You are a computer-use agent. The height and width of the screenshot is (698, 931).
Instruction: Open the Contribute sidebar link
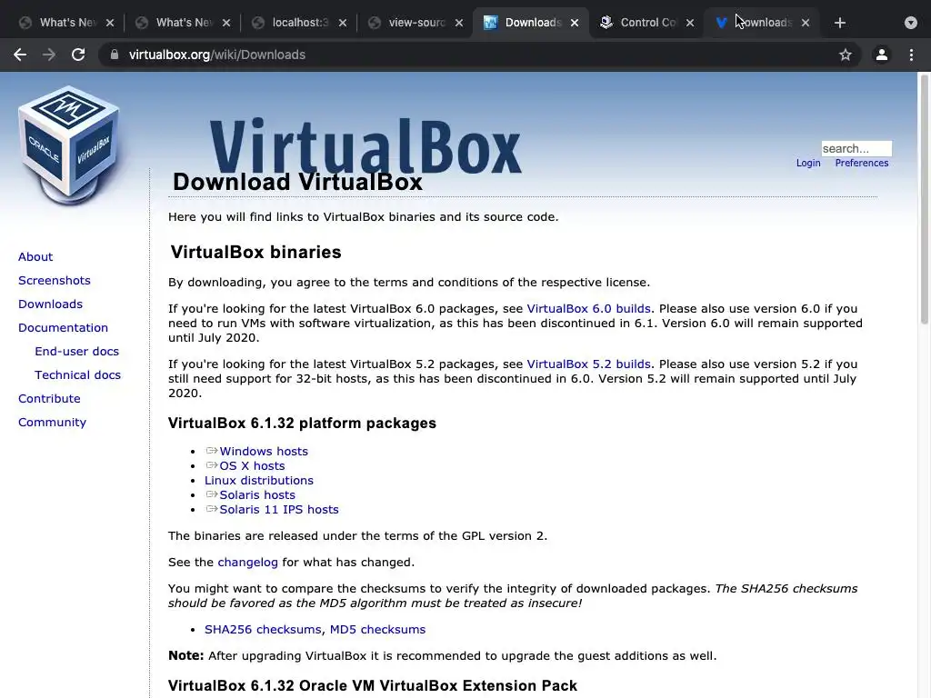[x=49, y=399]
